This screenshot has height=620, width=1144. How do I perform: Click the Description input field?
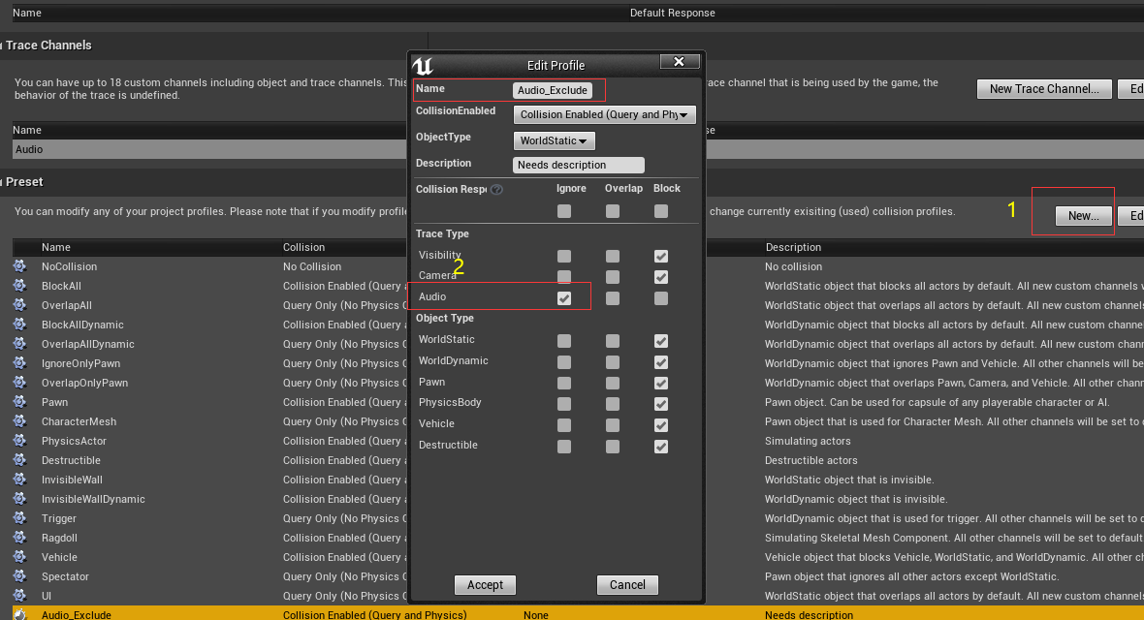tap(579, 165)
